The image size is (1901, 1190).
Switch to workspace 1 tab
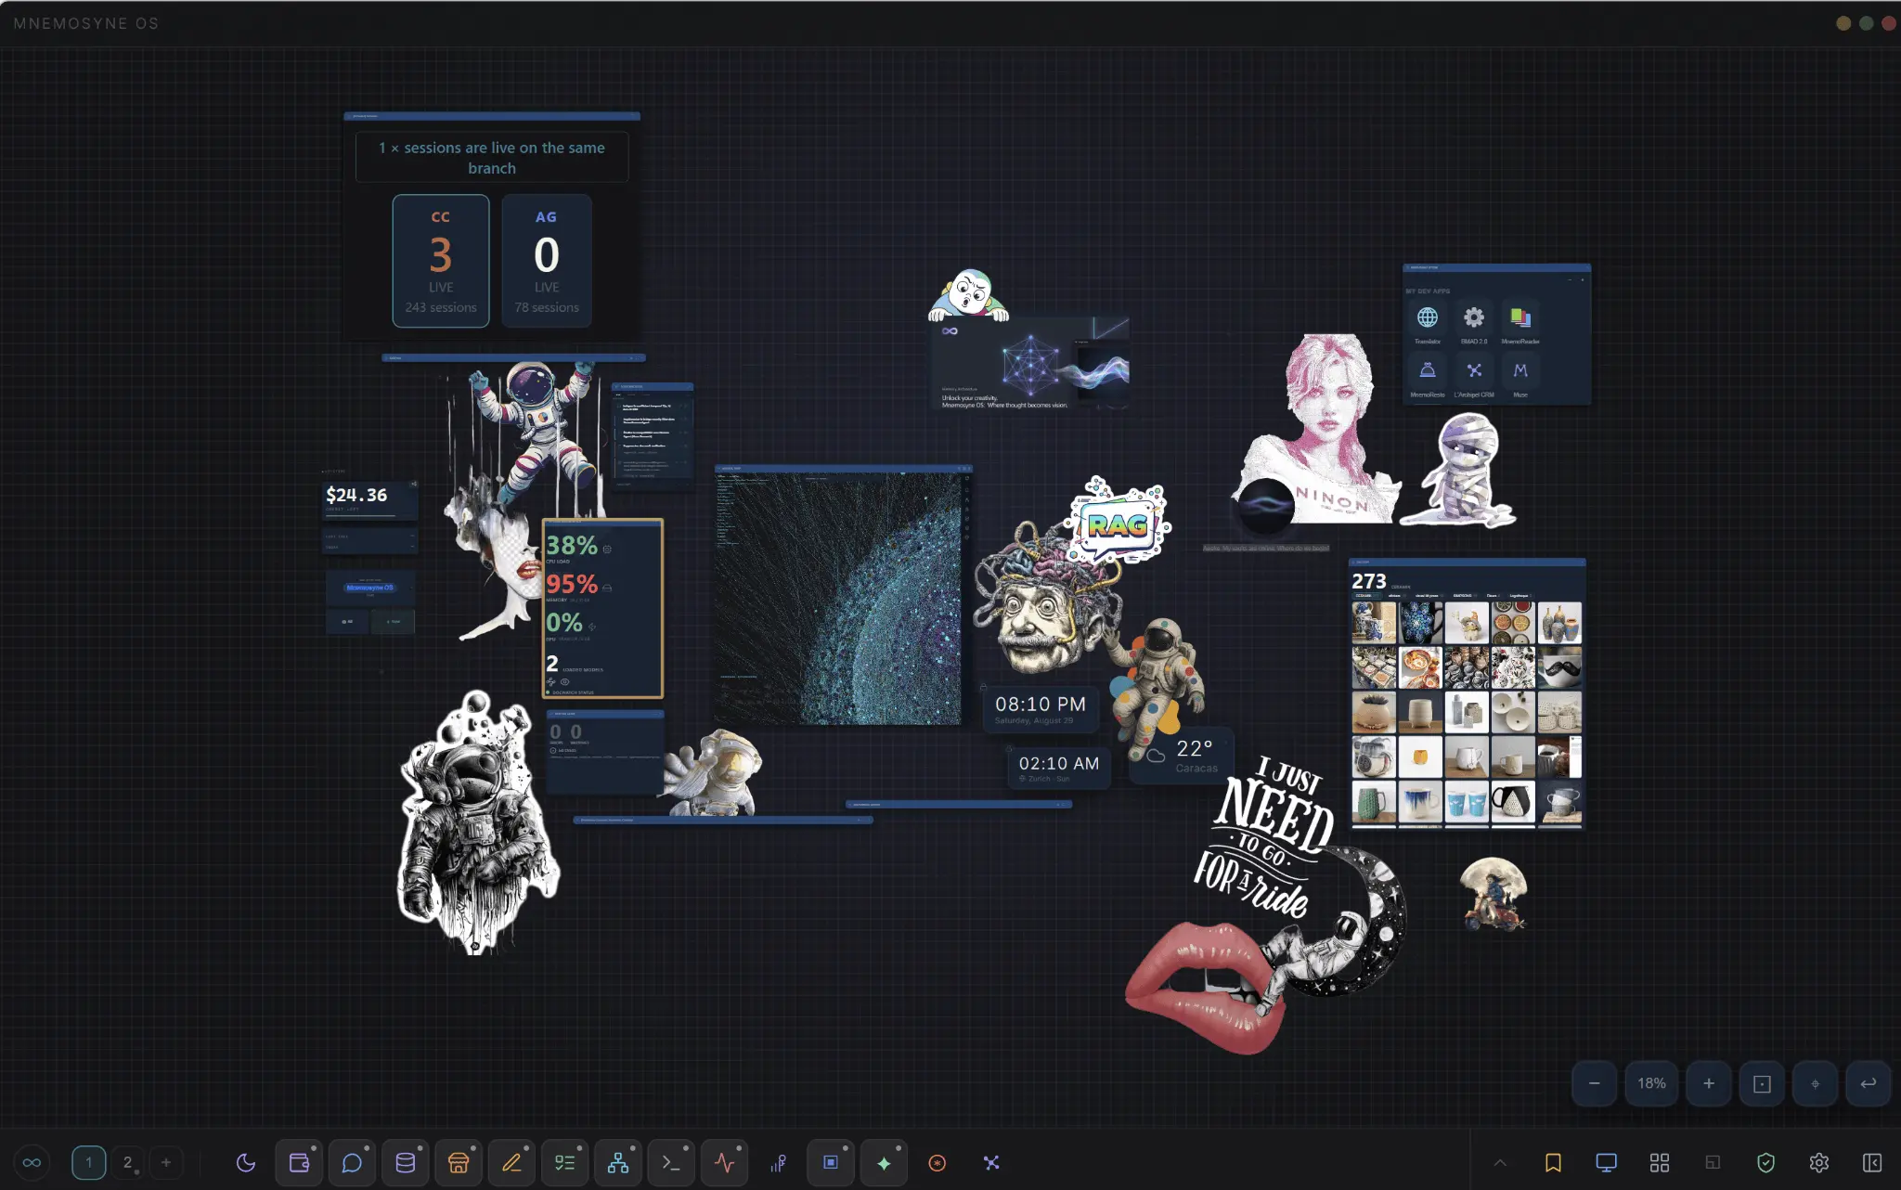(89, 1162)
